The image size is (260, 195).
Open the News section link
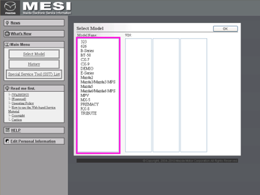click(x=15, y=23)
